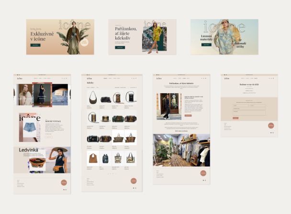
Task: Select the center carousel card with navy dress
Action: coord(42,95)
